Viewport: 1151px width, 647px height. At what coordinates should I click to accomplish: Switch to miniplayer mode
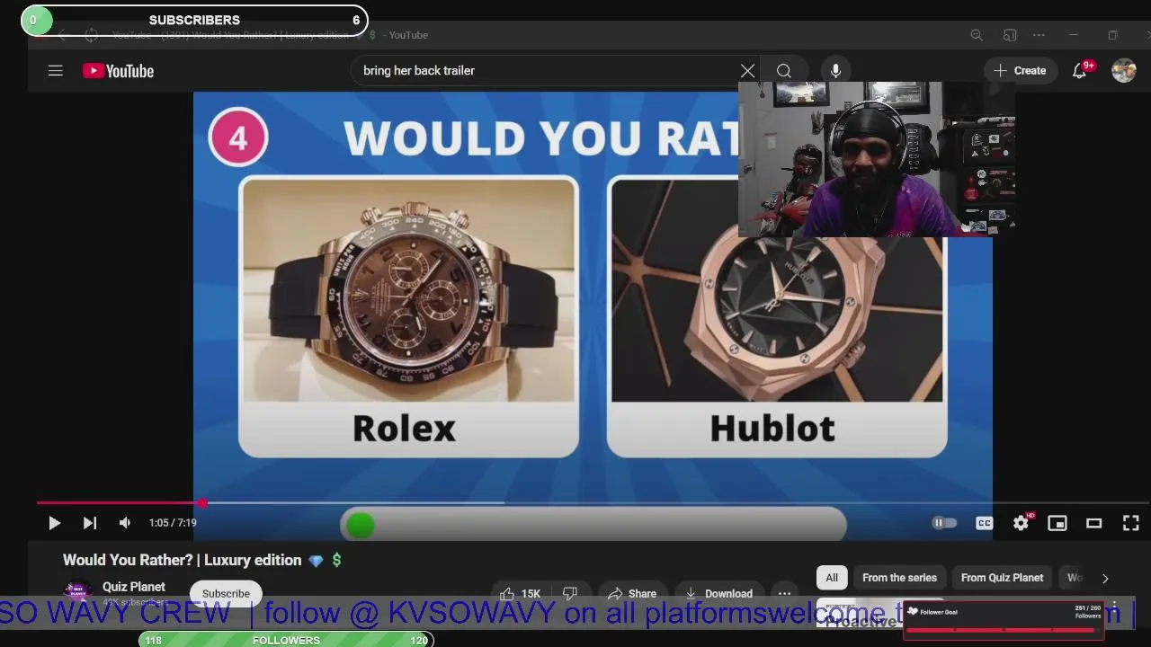[x=1057, y=523]
